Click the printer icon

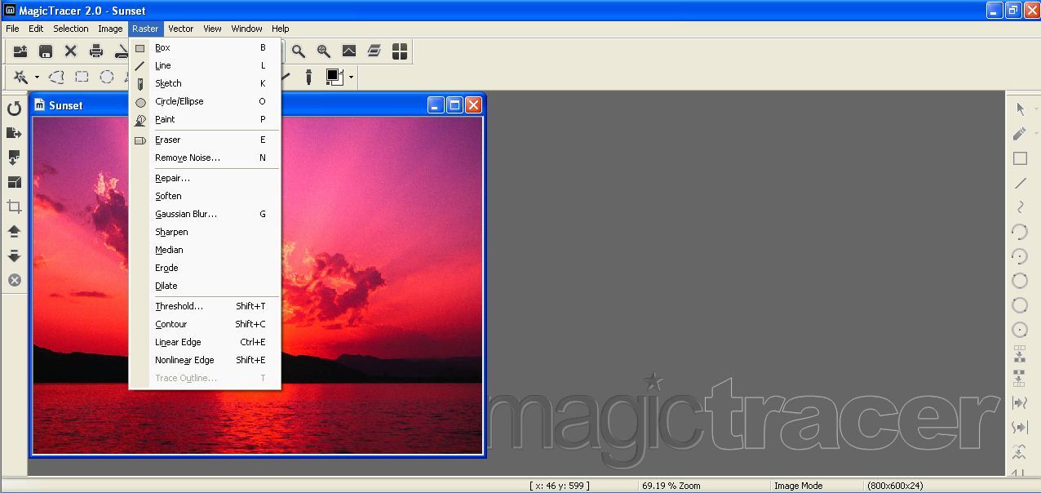coord(96,51)
